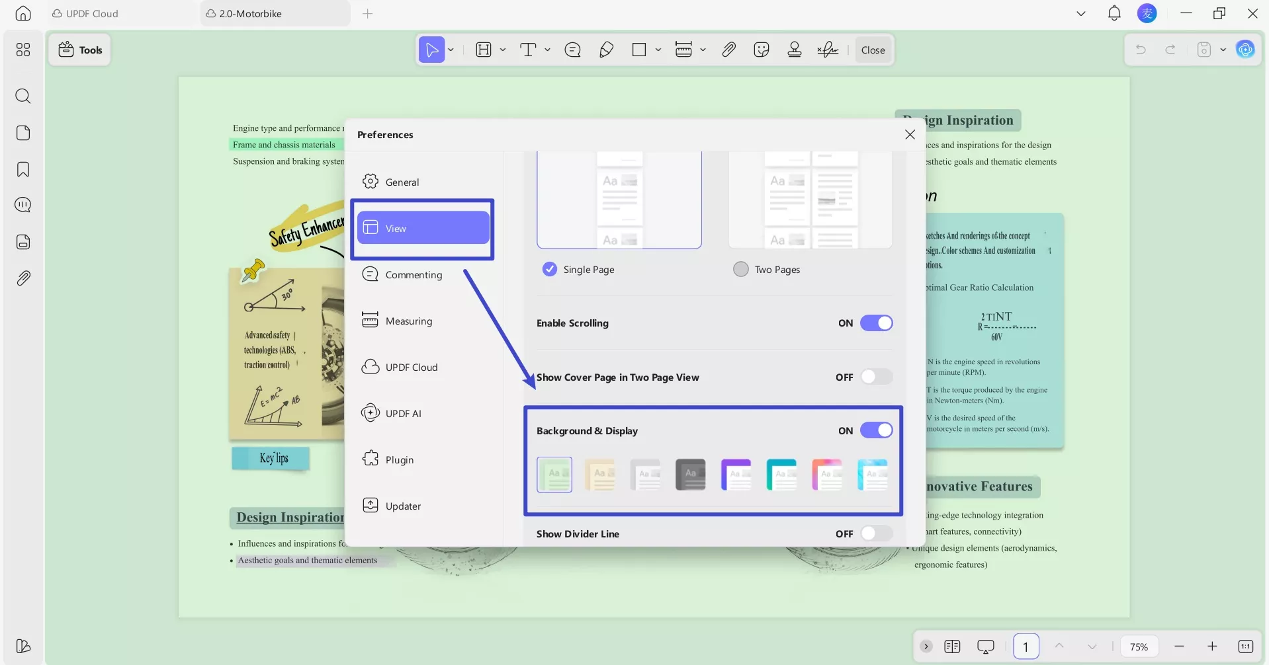Select the Two Pages layout radio
Image resolution: width=1269 pixels, height=665 pixels.
[741, 269]
